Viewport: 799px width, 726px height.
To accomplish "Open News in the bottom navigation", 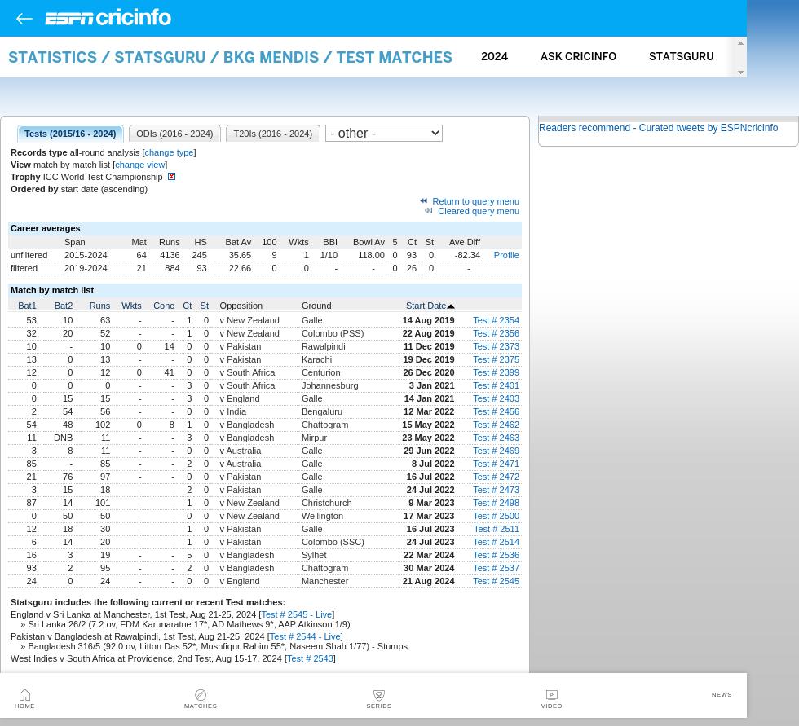I will (x=721, y=694).
